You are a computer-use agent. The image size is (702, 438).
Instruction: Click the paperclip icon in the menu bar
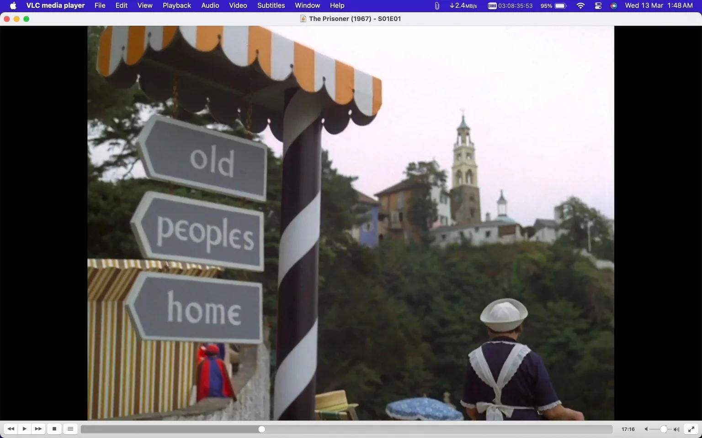coord(437,6)
